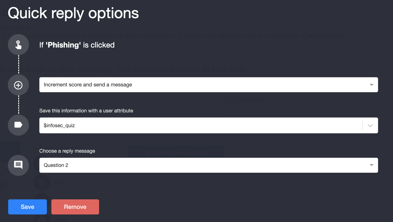Click the chat-bubble icon beside the reply message field
The height and width of the screenshot is (222, 393).
(18, 165)
